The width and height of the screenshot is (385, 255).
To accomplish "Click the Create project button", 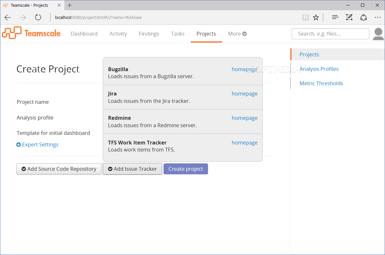I will click(x=186, y=169).
